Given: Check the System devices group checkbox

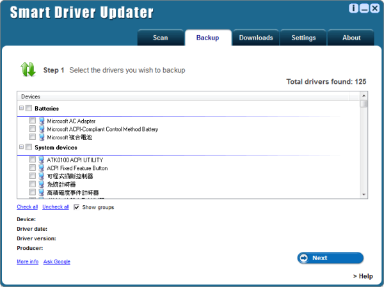Looking at the screenshot, I should (x=29, y=147).
